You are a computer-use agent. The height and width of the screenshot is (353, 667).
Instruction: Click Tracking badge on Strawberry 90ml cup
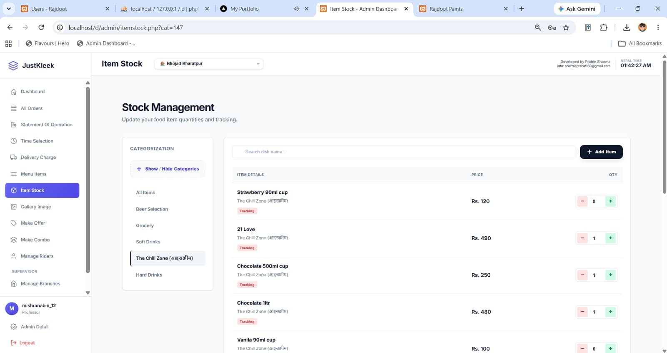pyautogui.click(x=247, y=211)
